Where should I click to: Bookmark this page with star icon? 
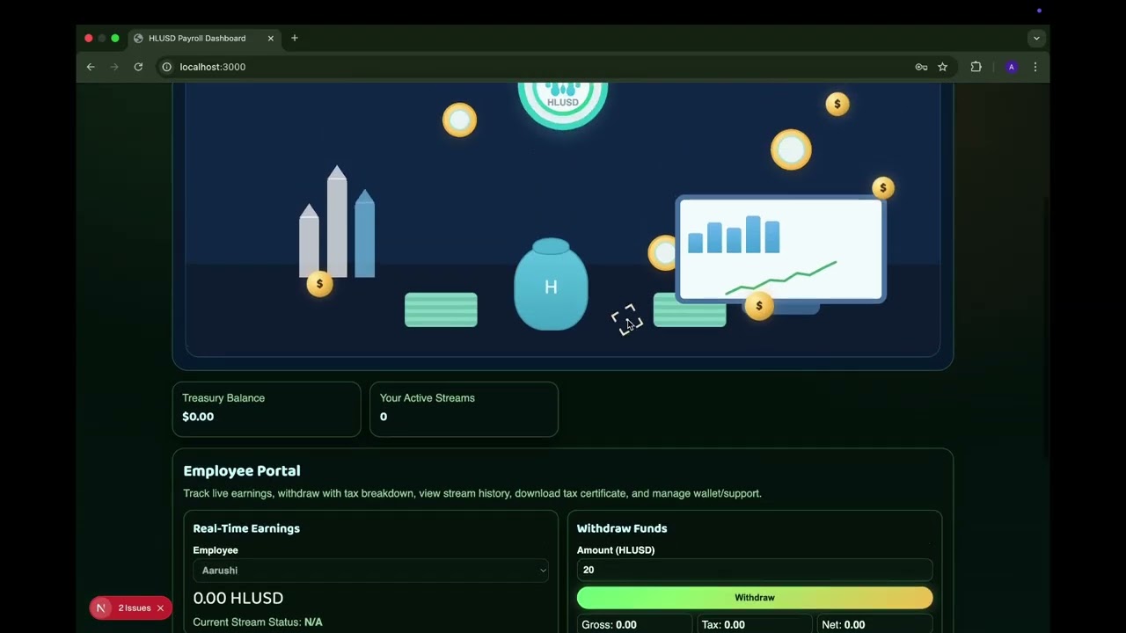[x=942, y=67]
